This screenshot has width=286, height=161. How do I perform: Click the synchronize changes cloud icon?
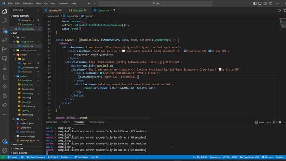(22, 157)
